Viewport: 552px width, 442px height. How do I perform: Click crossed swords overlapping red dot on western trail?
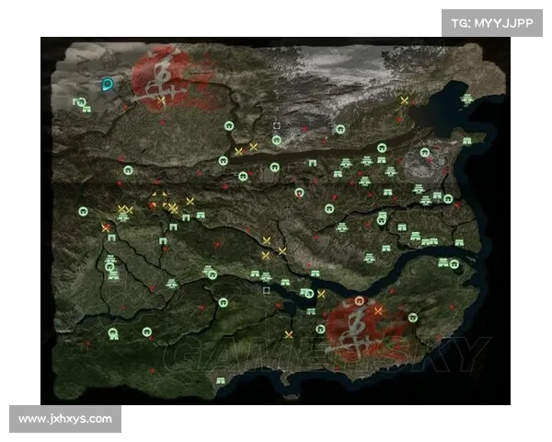[105, 228]
